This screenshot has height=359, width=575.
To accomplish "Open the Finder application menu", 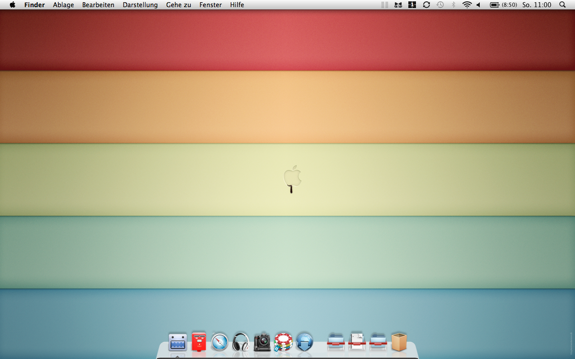I will (35, 5).
